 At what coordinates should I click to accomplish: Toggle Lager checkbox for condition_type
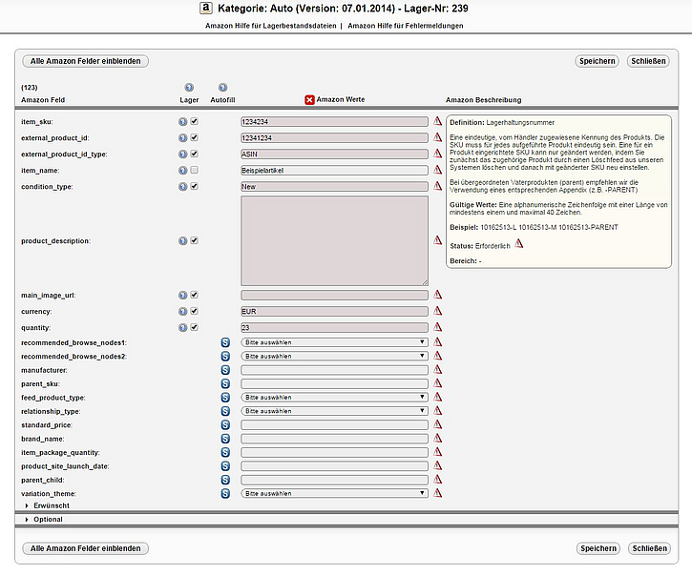click(194, 186)
